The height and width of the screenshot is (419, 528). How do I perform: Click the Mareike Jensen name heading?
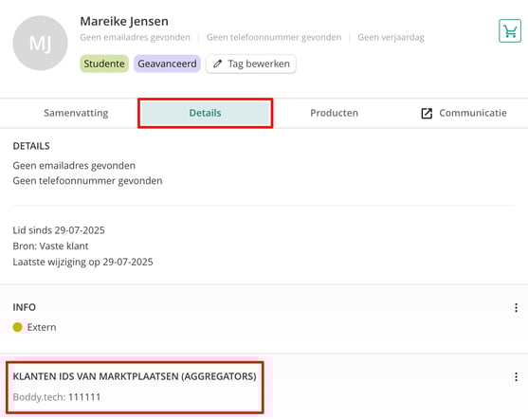pyautogui.click(x=124, y=21)
